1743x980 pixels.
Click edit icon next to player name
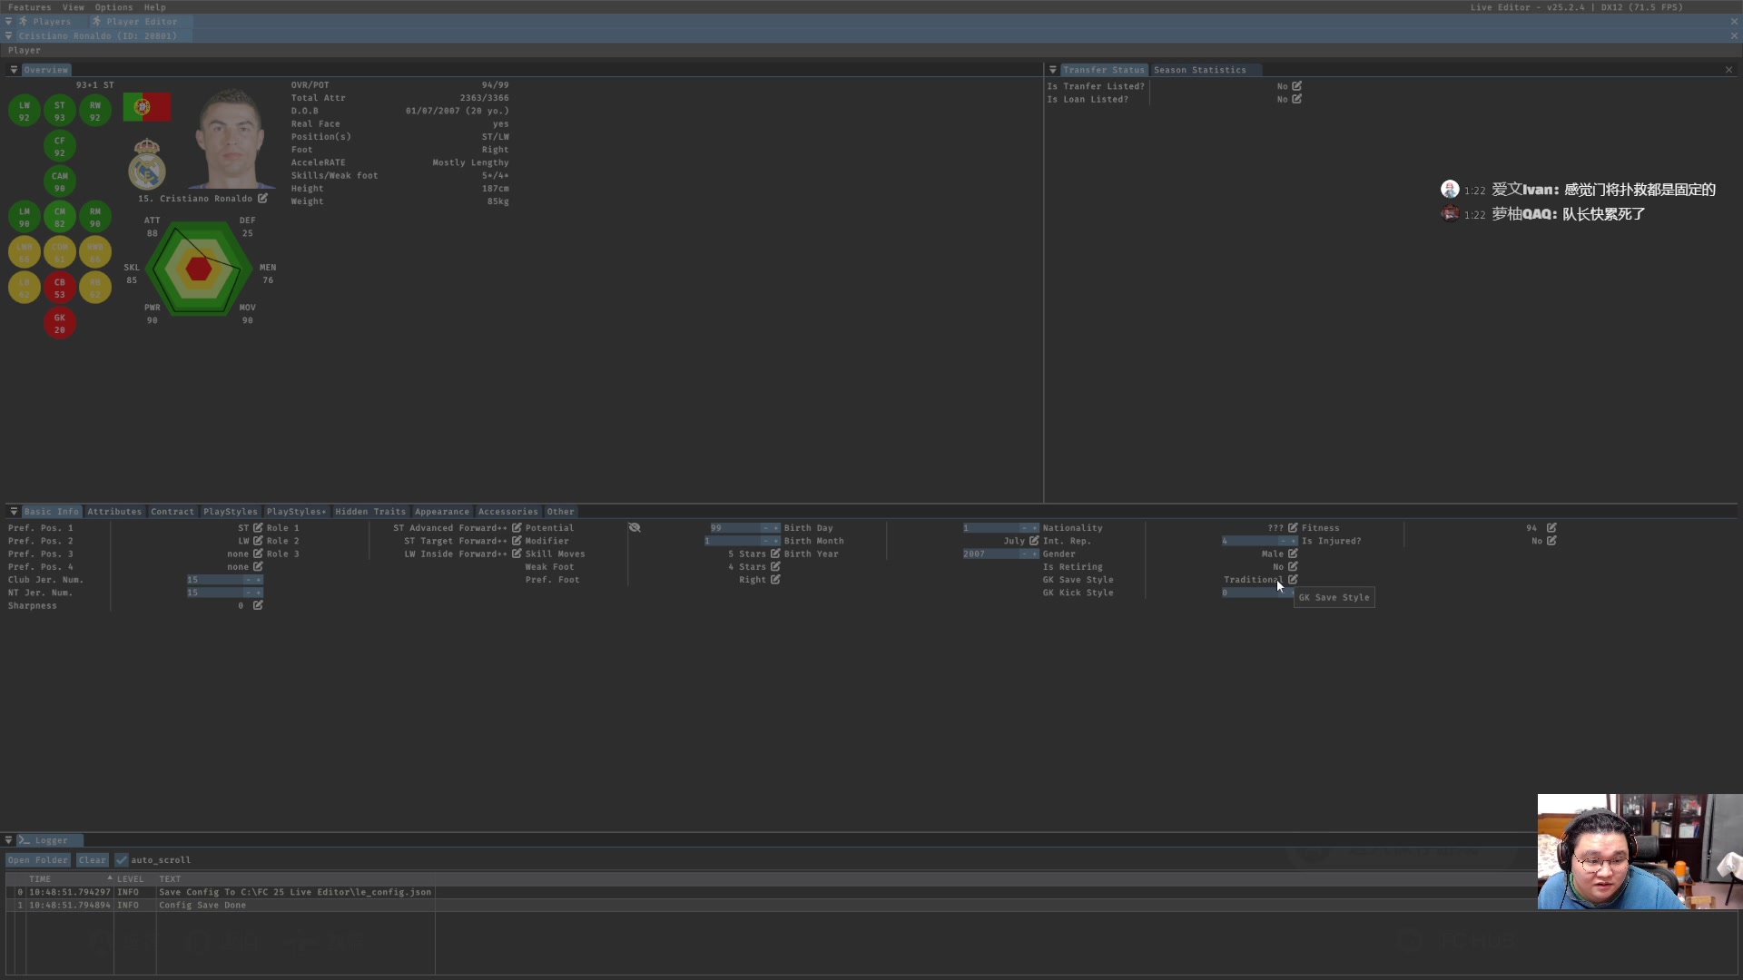(262, 198)
